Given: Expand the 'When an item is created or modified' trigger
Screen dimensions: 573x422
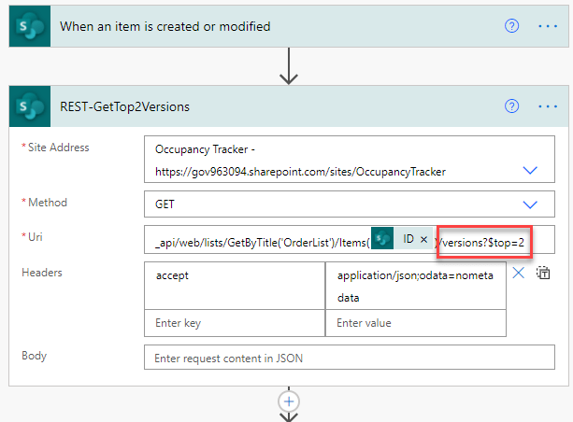Looking at the screenshot, I should (x=165, y=26).
